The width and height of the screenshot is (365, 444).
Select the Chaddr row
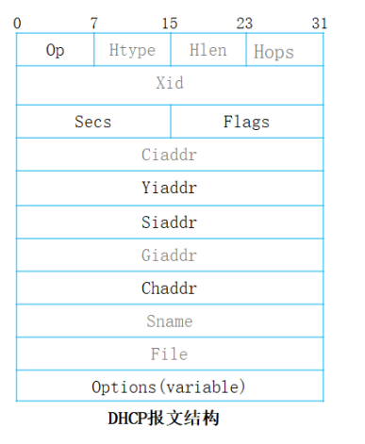click(170, 288)
